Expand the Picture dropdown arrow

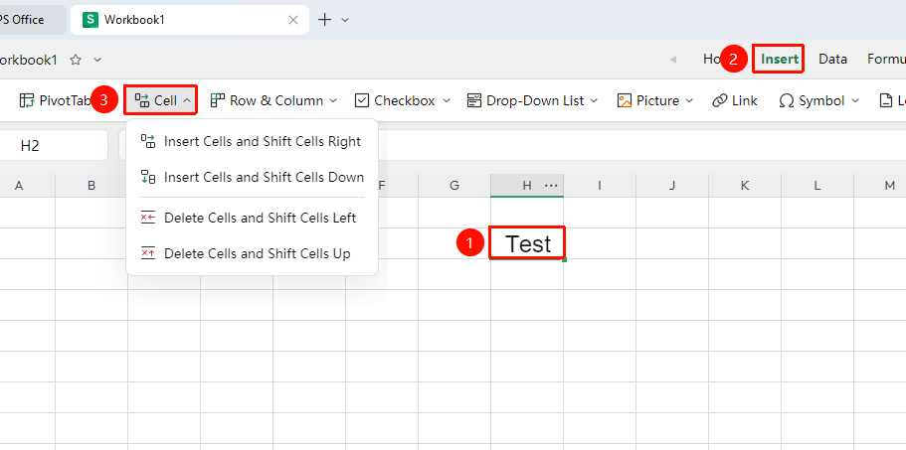689,100
